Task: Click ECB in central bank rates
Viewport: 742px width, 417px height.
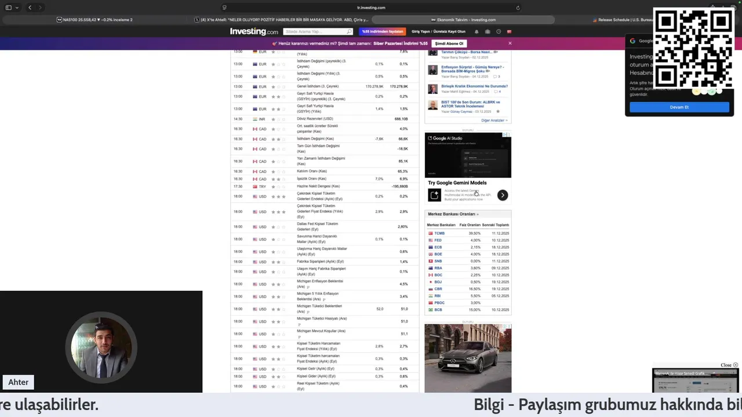Action: pyautogui.click(x=438, y=247)
